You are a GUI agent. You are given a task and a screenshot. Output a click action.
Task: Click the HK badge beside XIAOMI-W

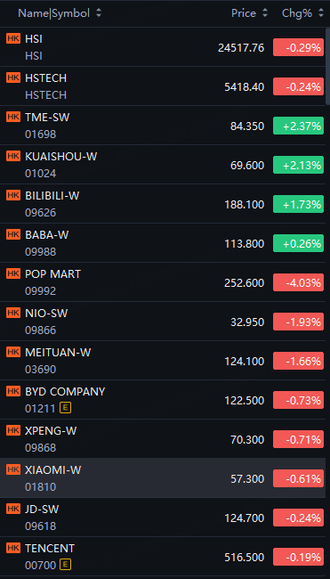(13, 469)
